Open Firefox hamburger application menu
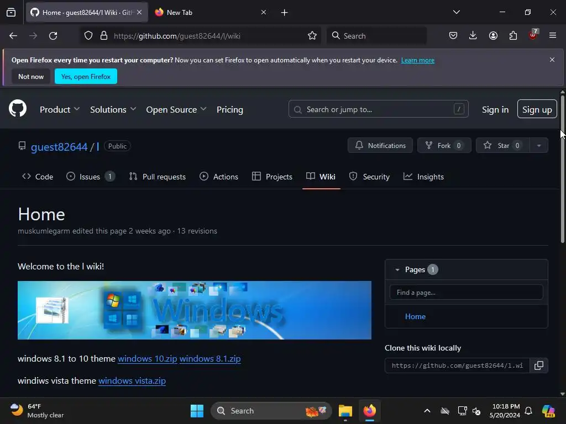The width and height of the screenshot is (566, 424). 553,36
